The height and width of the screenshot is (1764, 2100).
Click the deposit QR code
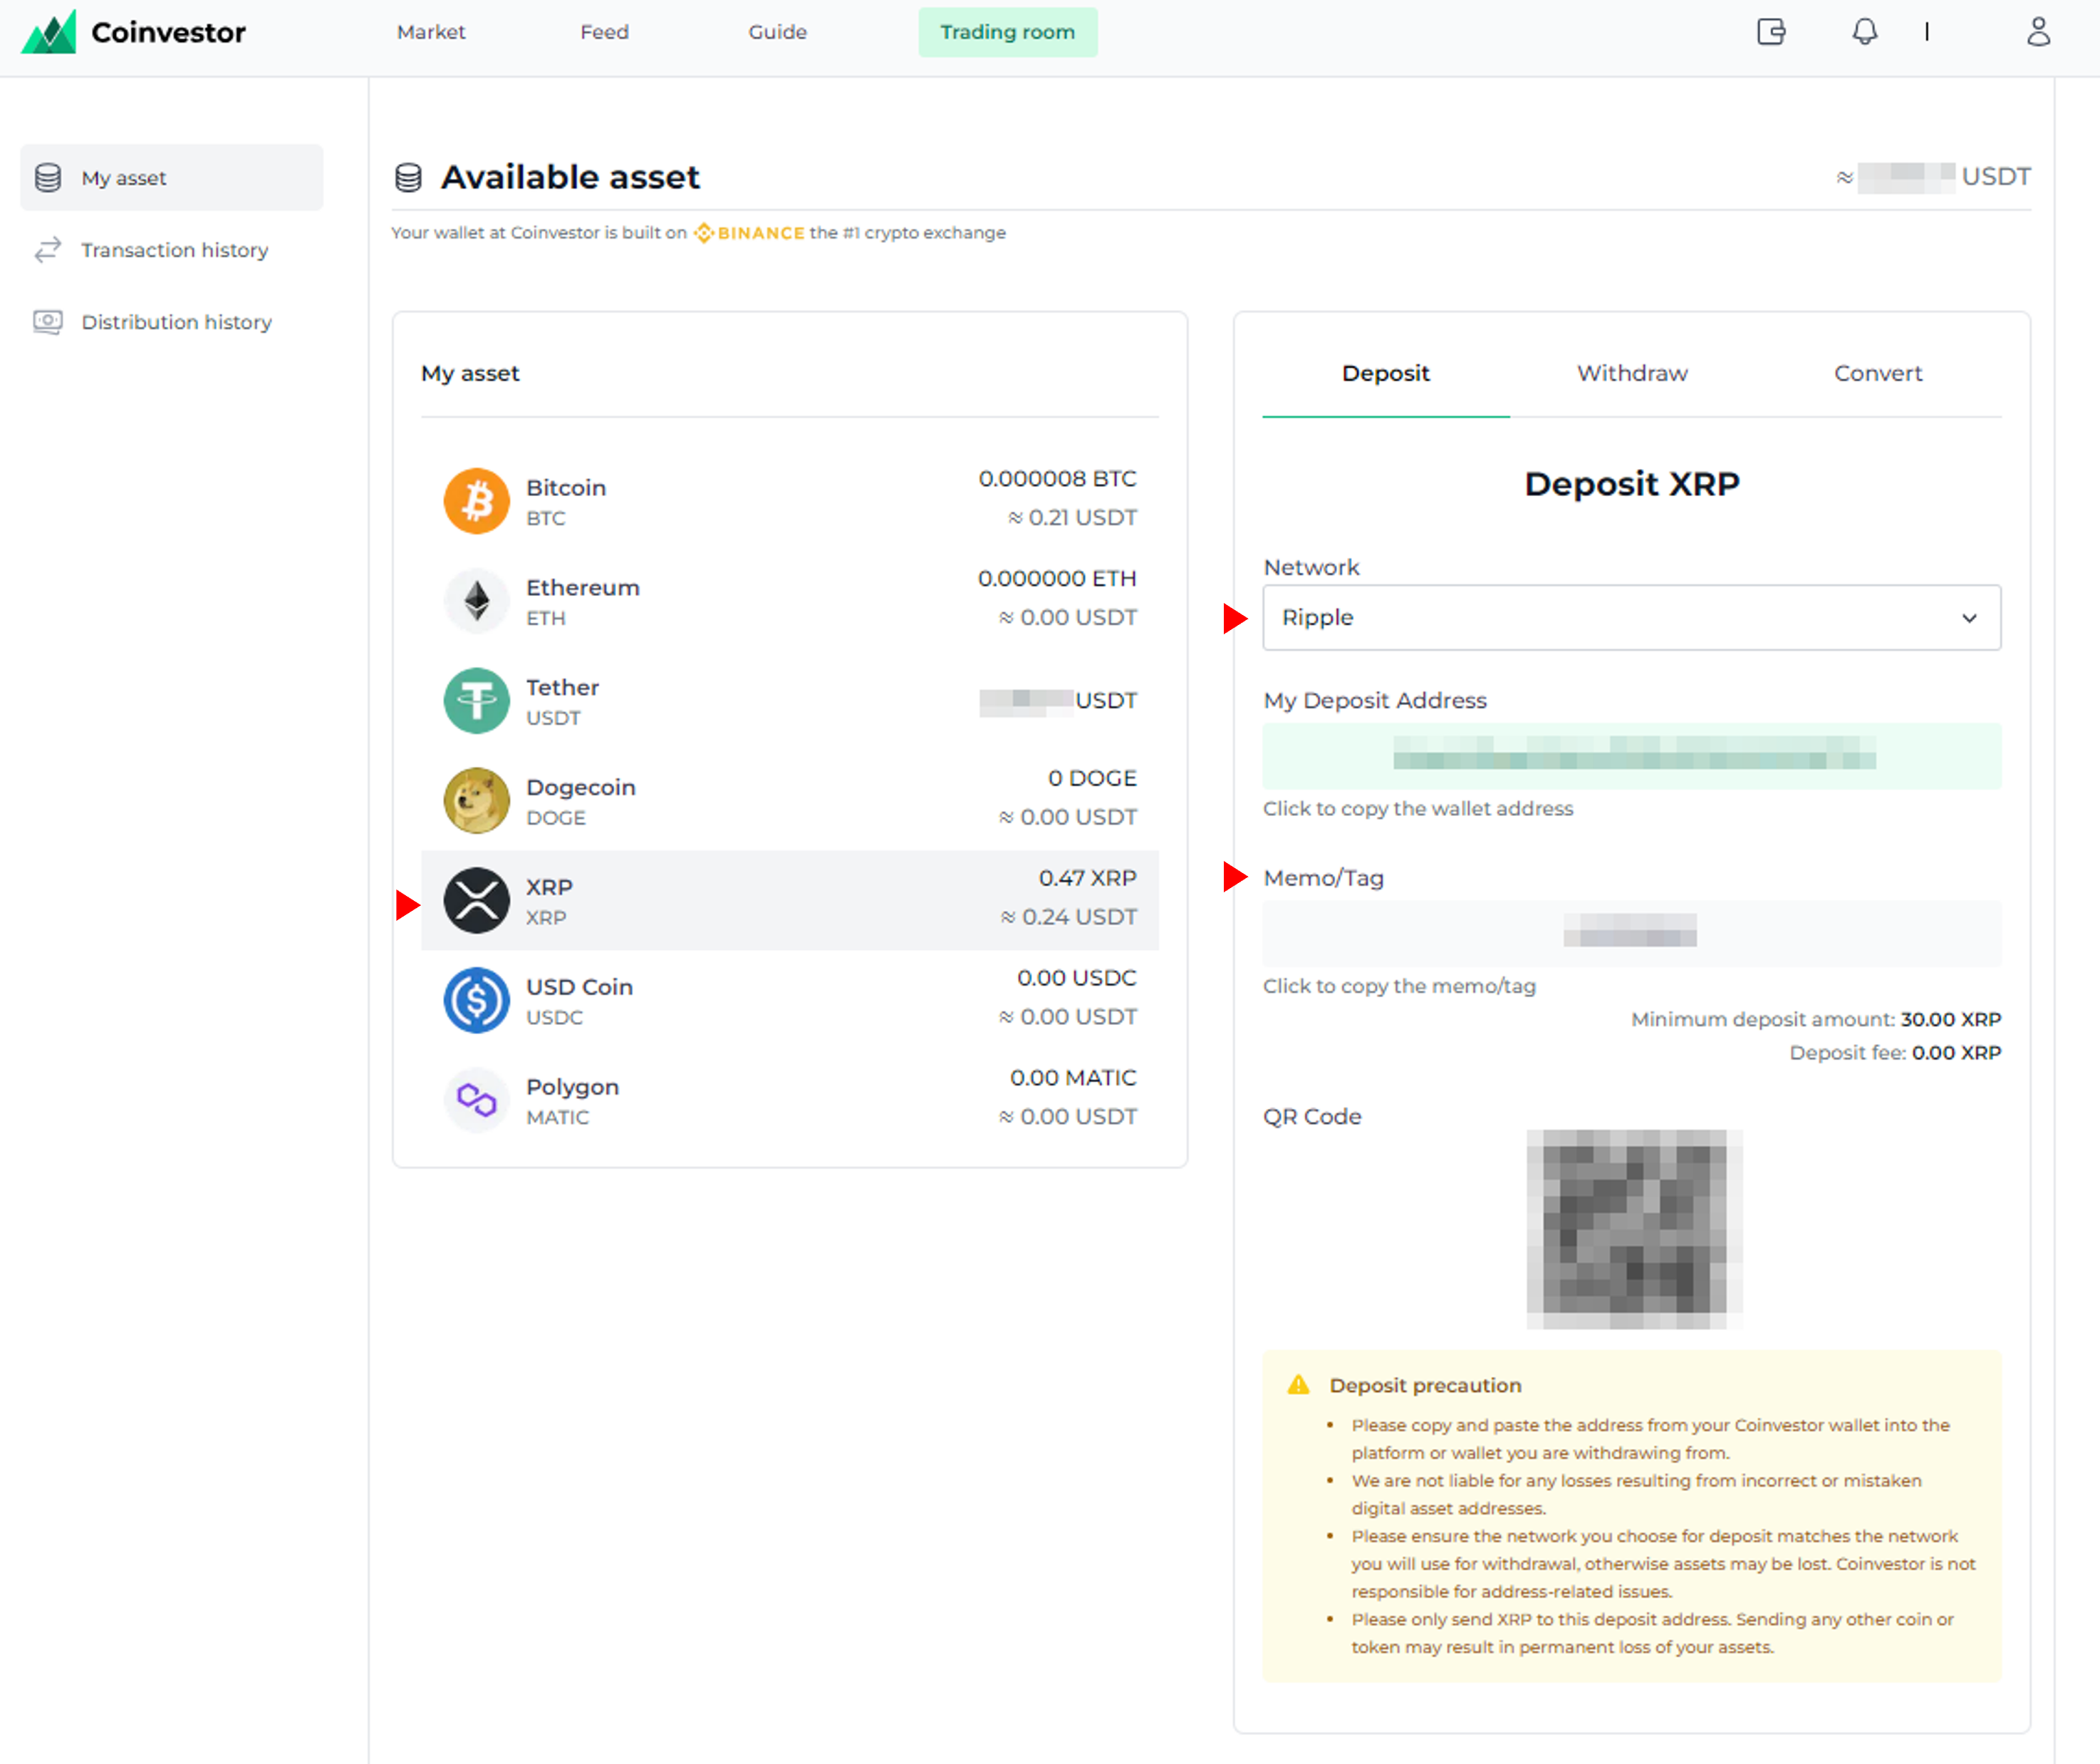tap(1634, 1229)
